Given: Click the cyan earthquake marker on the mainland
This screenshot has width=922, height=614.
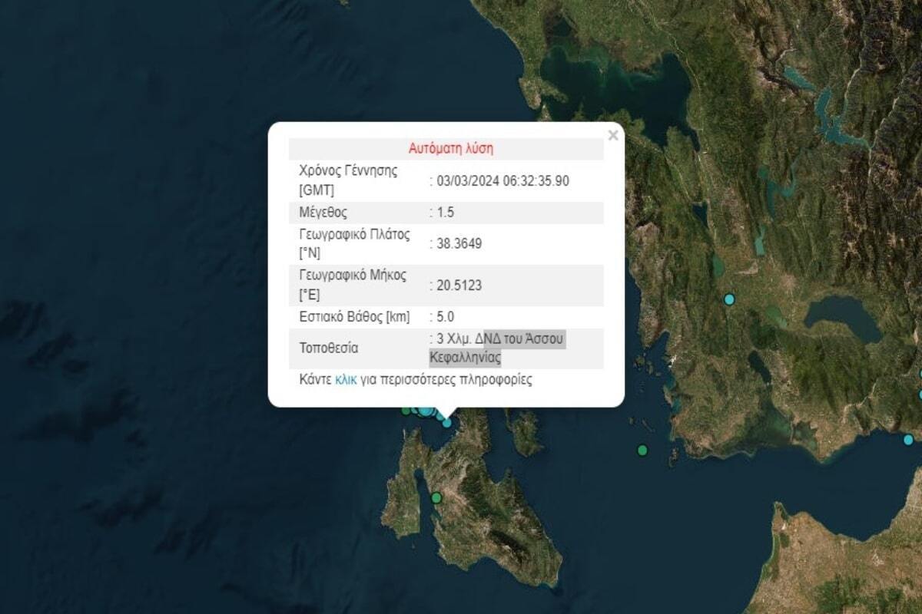Looking at the screenshot, I should click(729, 299).
